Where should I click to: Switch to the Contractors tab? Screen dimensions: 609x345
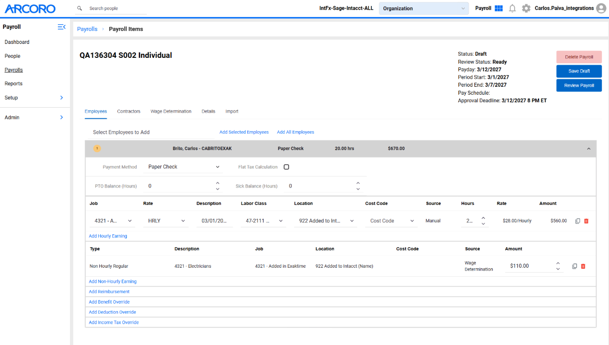(129, 111)
